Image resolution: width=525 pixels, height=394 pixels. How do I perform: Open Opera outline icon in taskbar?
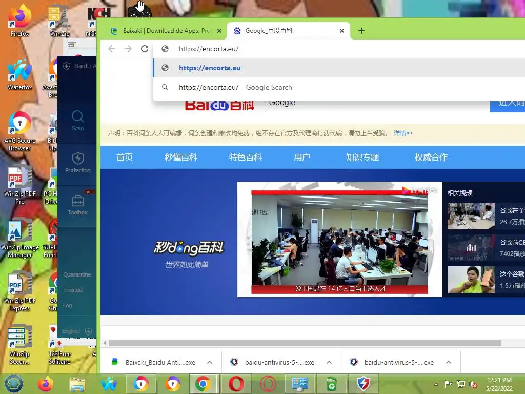(268, 384)
